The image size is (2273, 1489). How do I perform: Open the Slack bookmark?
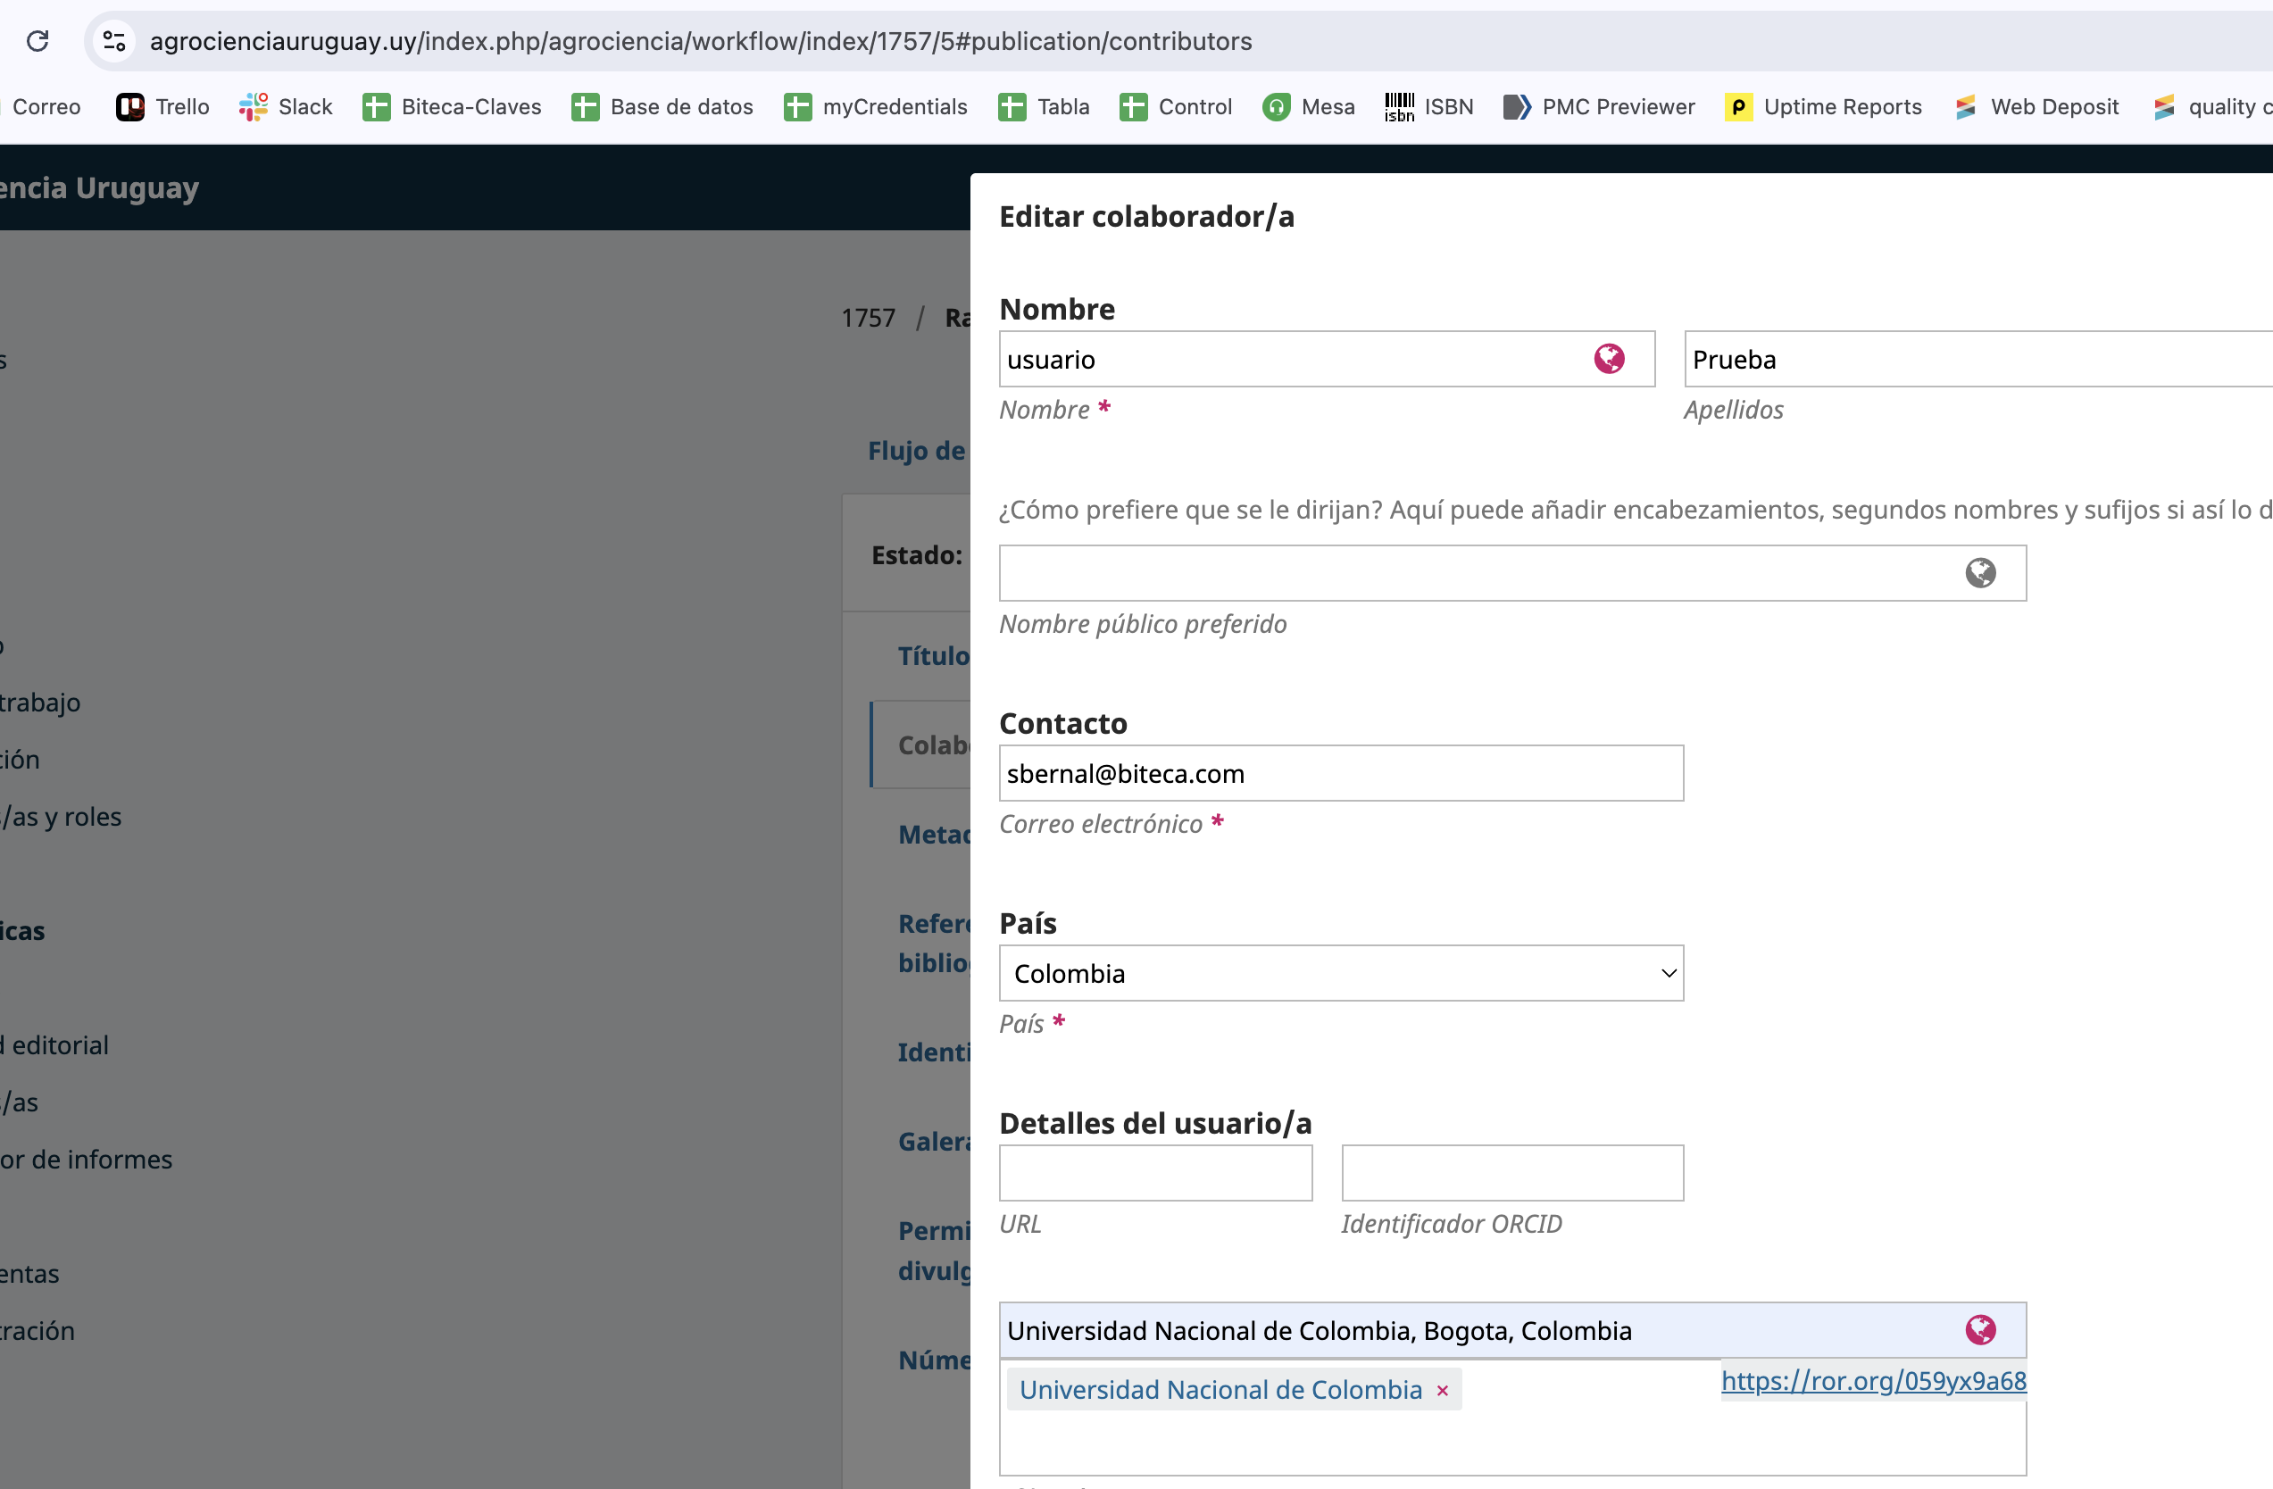[286, 107]
